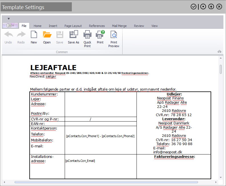Choose Save As in the ribbon
The image size is (226, 186).
[x=74, y=37]
